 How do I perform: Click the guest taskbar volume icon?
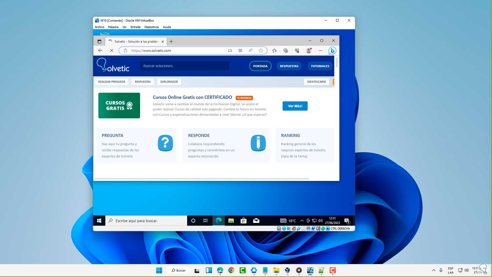(320, 221)
